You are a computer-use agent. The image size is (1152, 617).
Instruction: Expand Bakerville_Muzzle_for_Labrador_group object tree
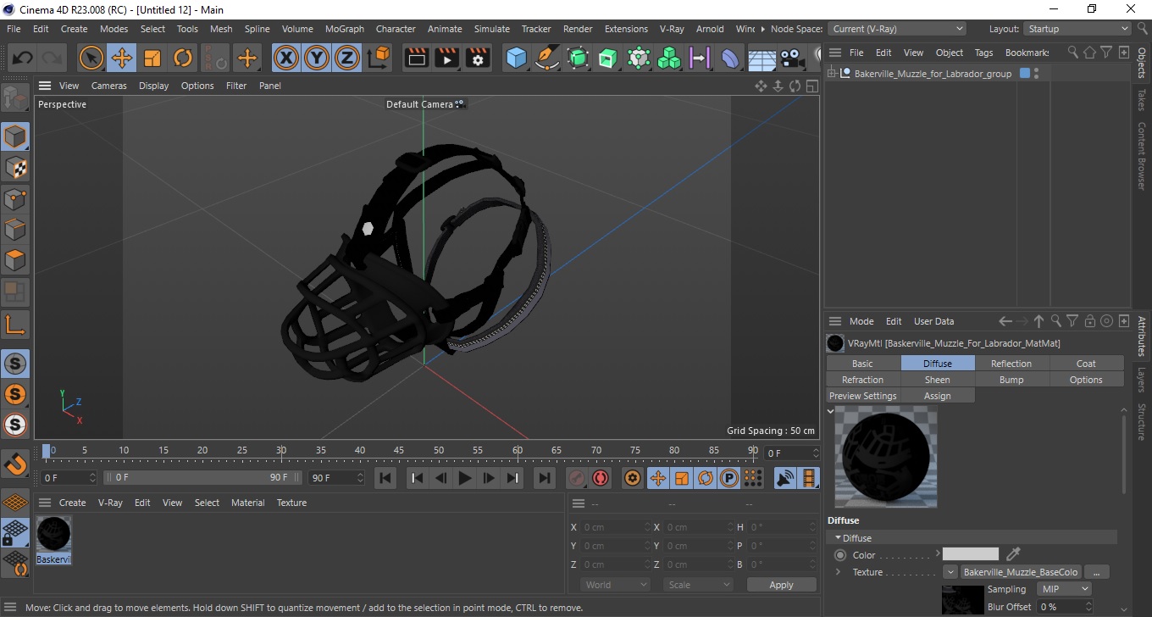[x=832, y=74]
